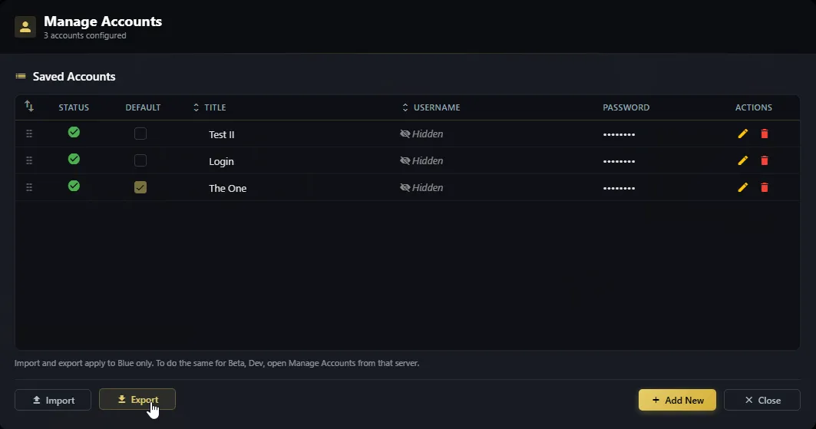Image resolution: width=816 pixels, height=429 pixels.
Task: Click '3 accounts configured' subtitle text
Action: click(85, 35)
